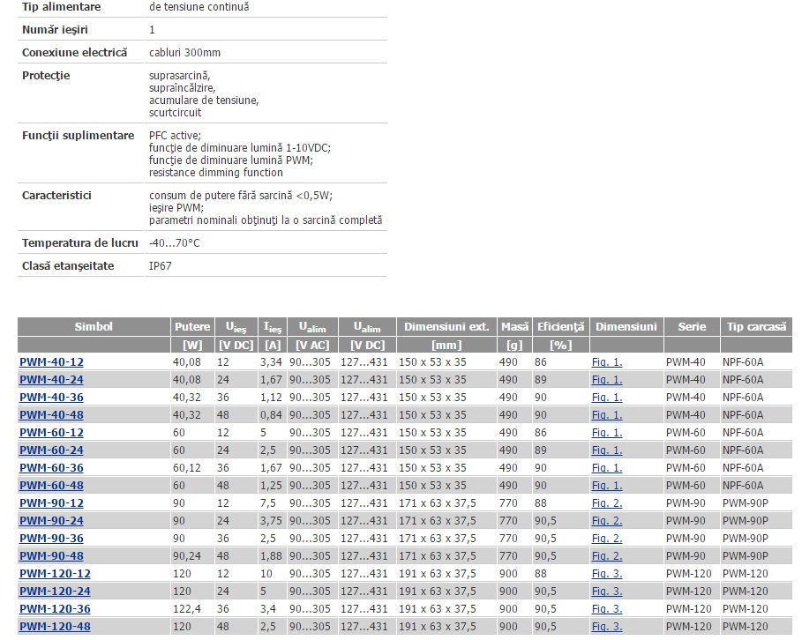This screenshot has width=802, height=640.
Task: Click the Dimensiuni ext. column header
Action: pos(446,327)
